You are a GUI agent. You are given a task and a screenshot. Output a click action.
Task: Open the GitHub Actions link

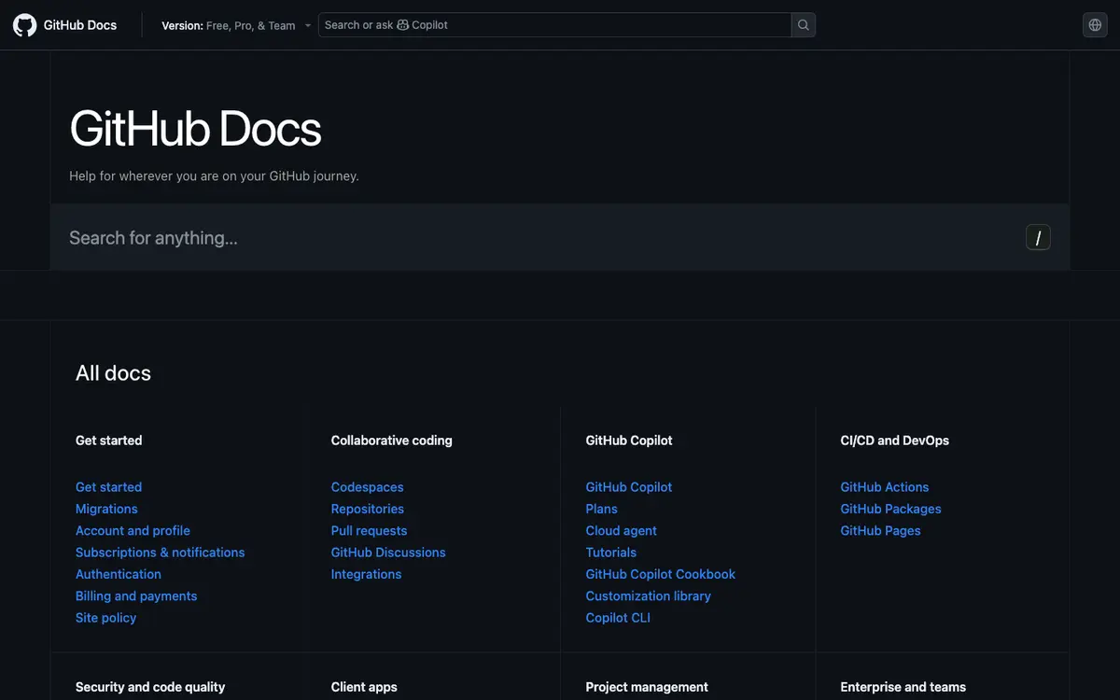pyautogui.click(x=885, y=487)
